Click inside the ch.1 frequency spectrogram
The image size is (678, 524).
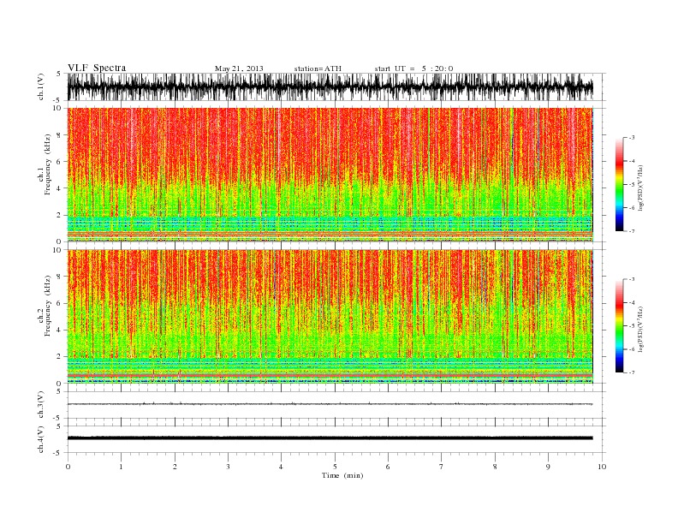330,175
